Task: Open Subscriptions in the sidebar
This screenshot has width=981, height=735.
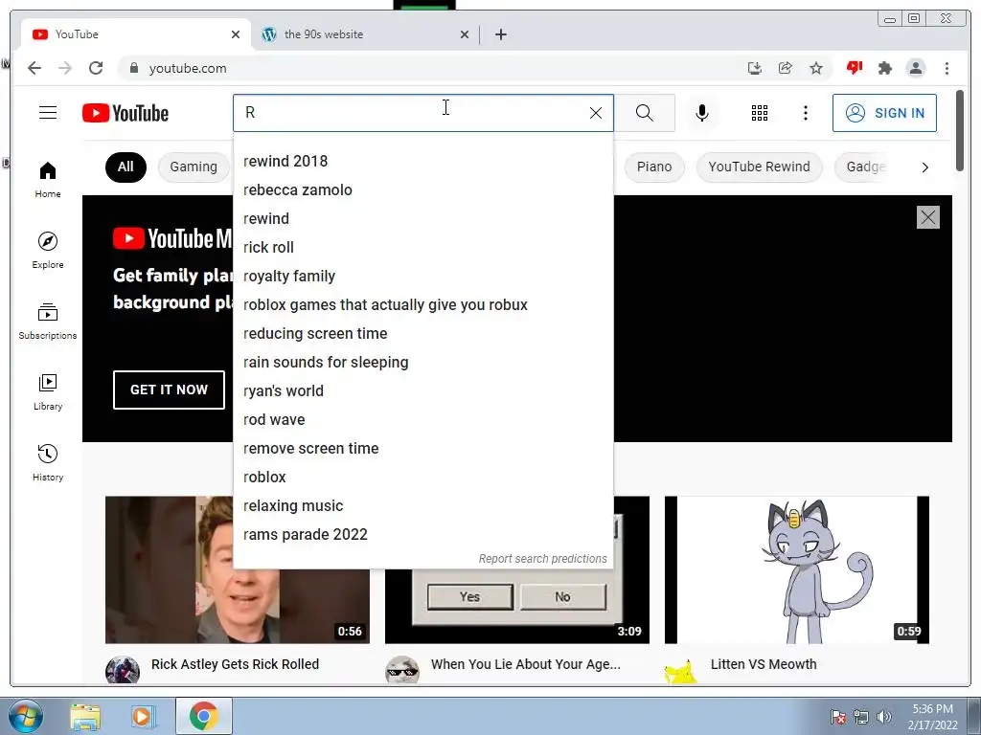Action: (48, 322)
